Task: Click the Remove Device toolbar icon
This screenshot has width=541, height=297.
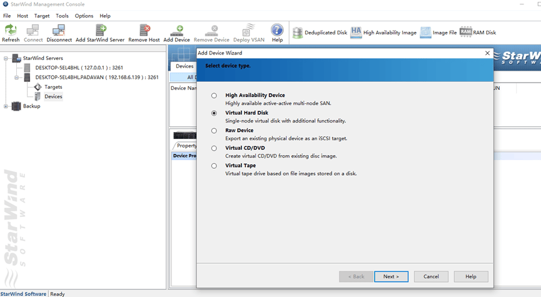Action: 211,31
